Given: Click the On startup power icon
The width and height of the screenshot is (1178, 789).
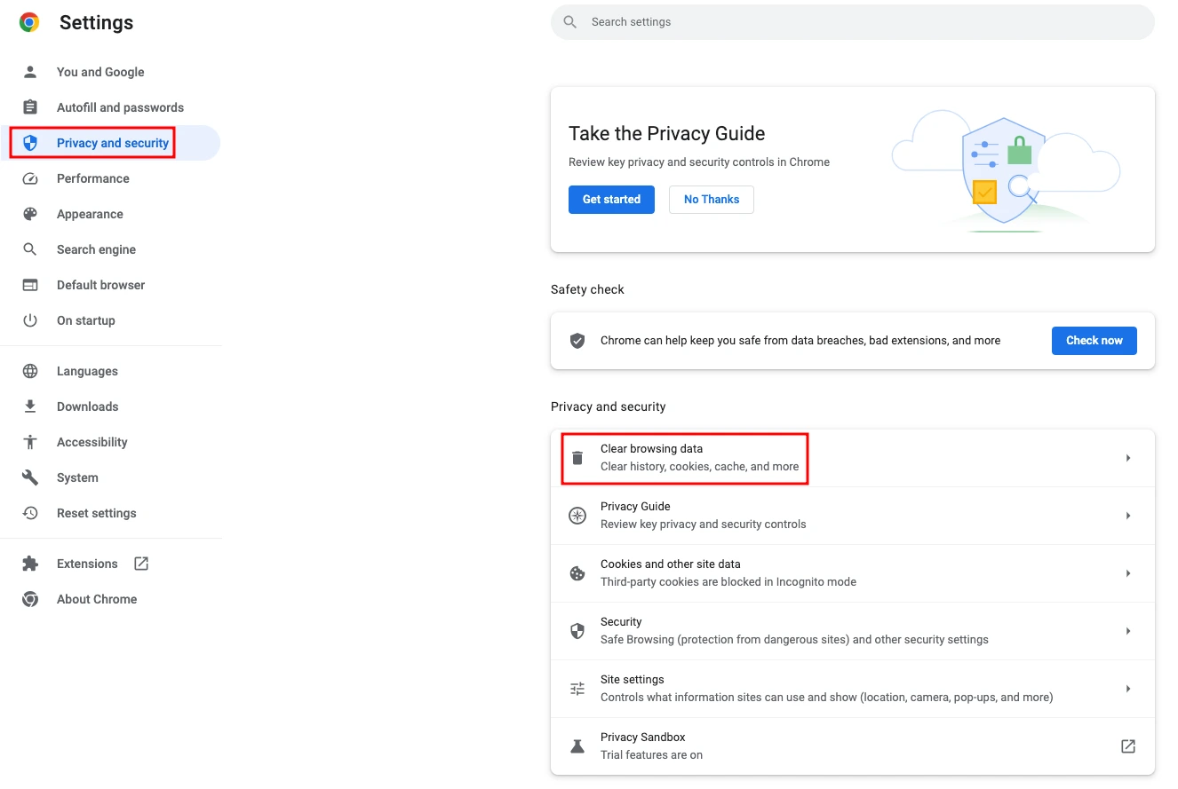Looking at the screenshot, I should [x=30, y=320].
